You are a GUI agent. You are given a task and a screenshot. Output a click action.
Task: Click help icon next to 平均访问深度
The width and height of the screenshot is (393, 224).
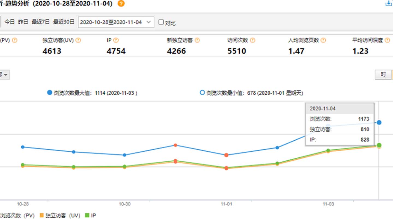click(387, 40)
